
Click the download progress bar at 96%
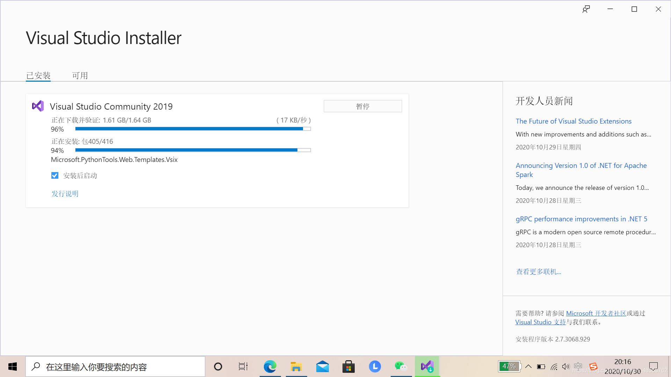click(193, 129)
